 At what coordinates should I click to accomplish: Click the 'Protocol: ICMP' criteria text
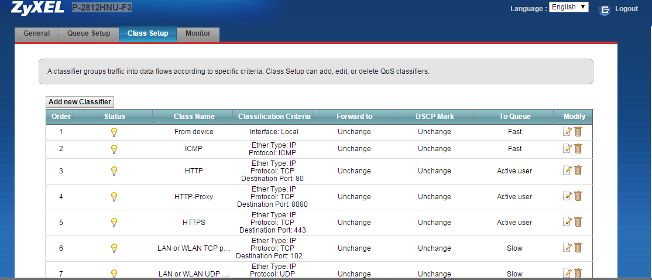coord(273,153)
